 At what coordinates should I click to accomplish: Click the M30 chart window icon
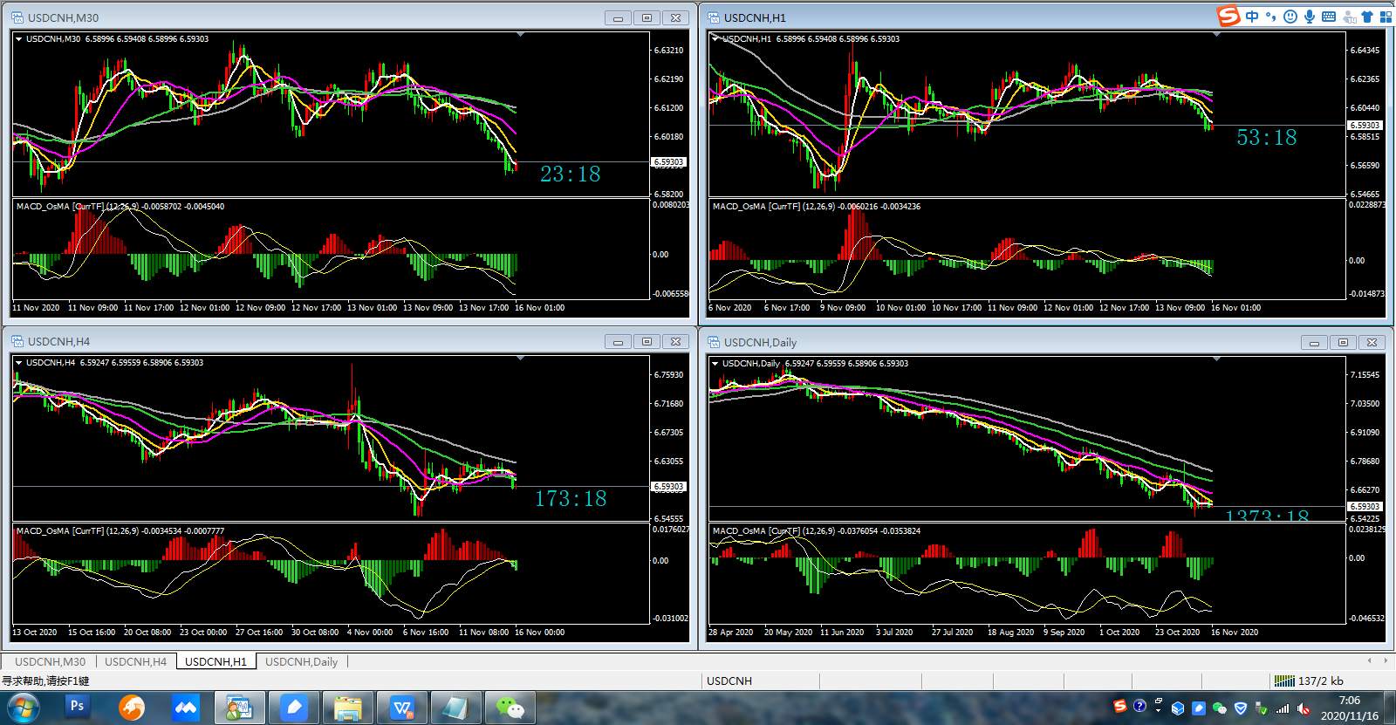17,17
